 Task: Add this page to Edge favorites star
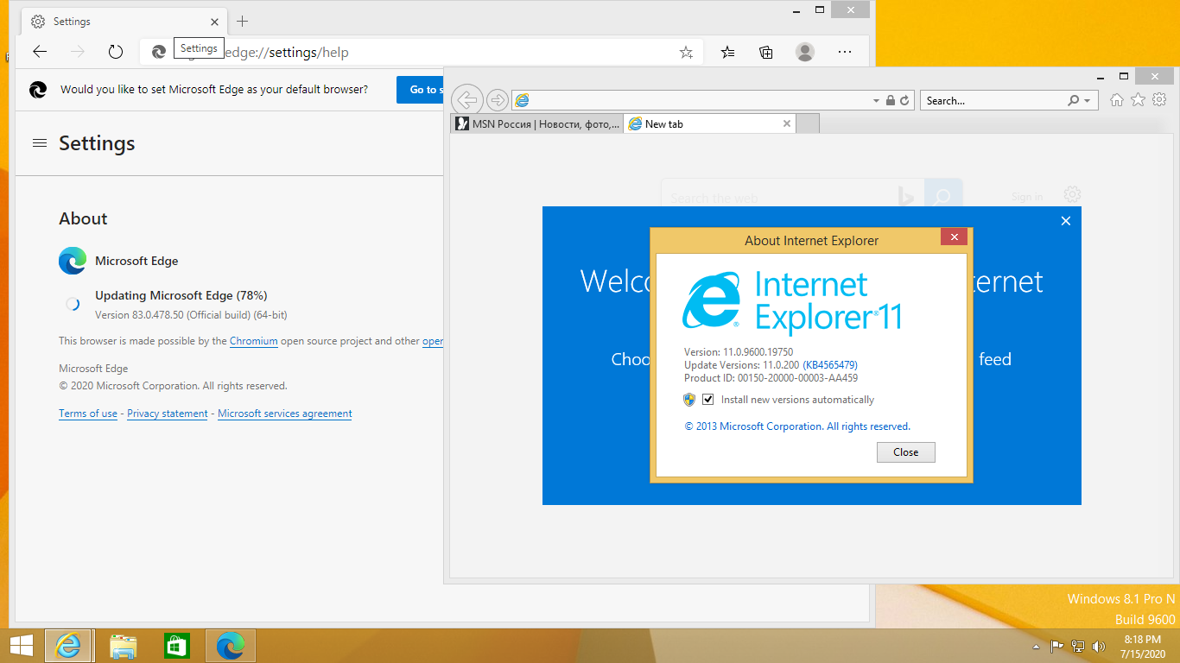pyautogui.click(x=686, y=53)
